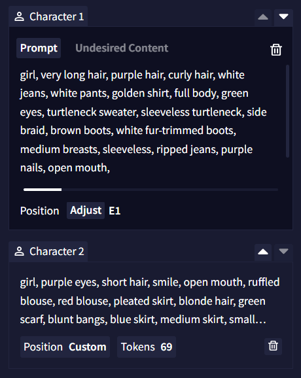Screen dimensions: 301x378
Task: Expand the Character 2 header
Action: 48,251
